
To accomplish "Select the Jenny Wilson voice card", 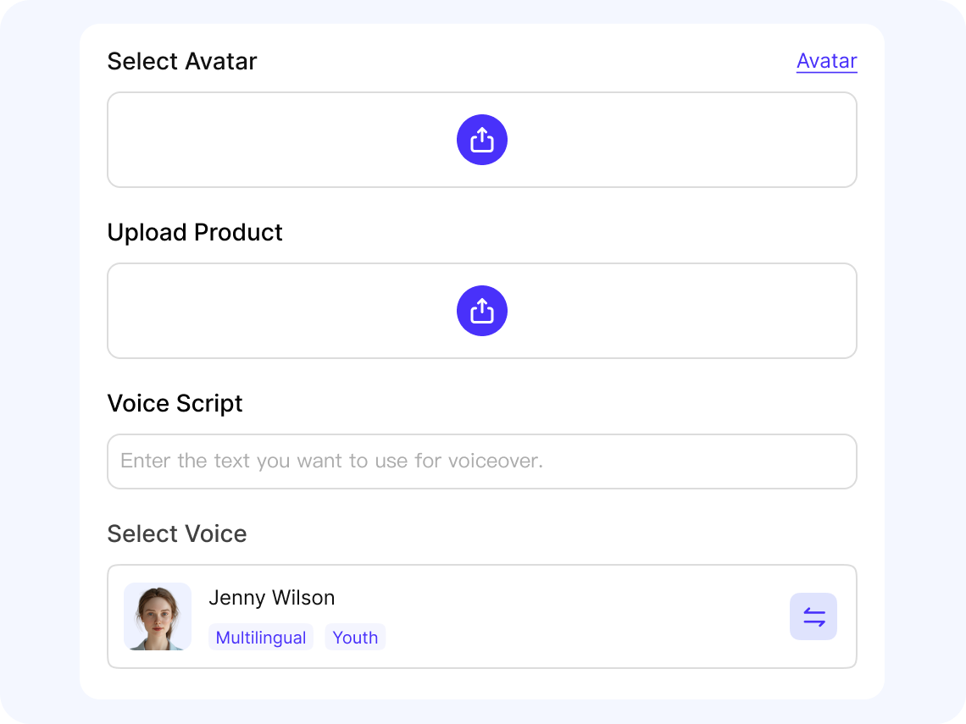I will [481, 616].
